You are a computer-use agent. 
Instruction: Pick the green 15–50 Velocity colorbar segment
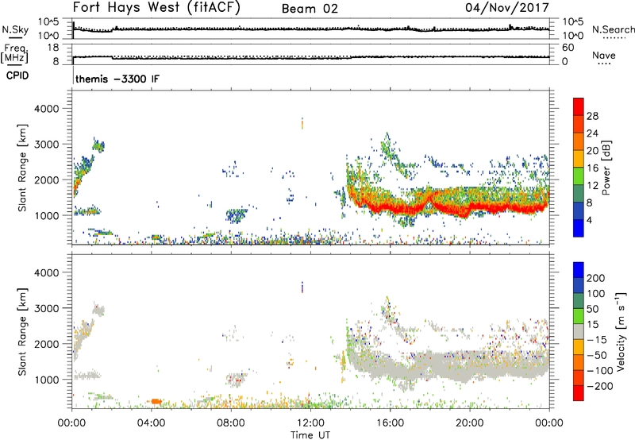(579, 316)
